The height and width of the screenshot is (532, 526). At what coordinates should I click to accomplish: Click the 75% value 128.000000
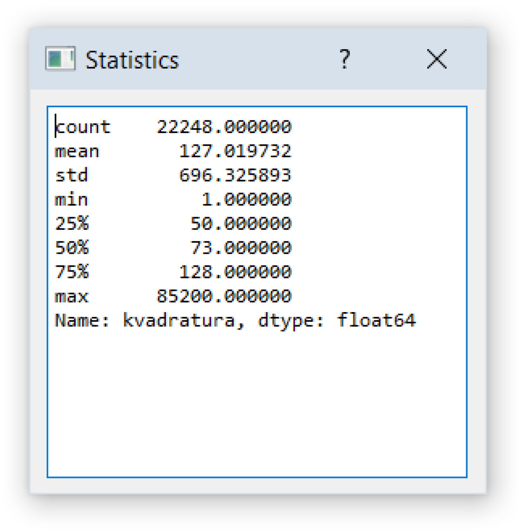[x=235, y=272]
